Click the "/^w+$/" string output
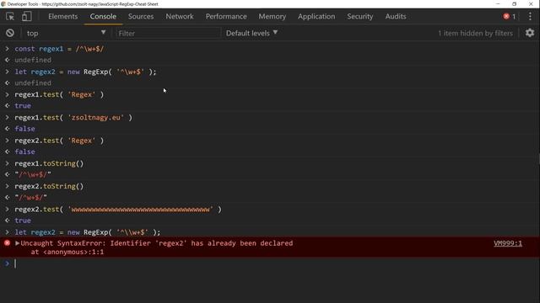The width and height of the screenshot is (540, 303). click(x=30, y=198)
